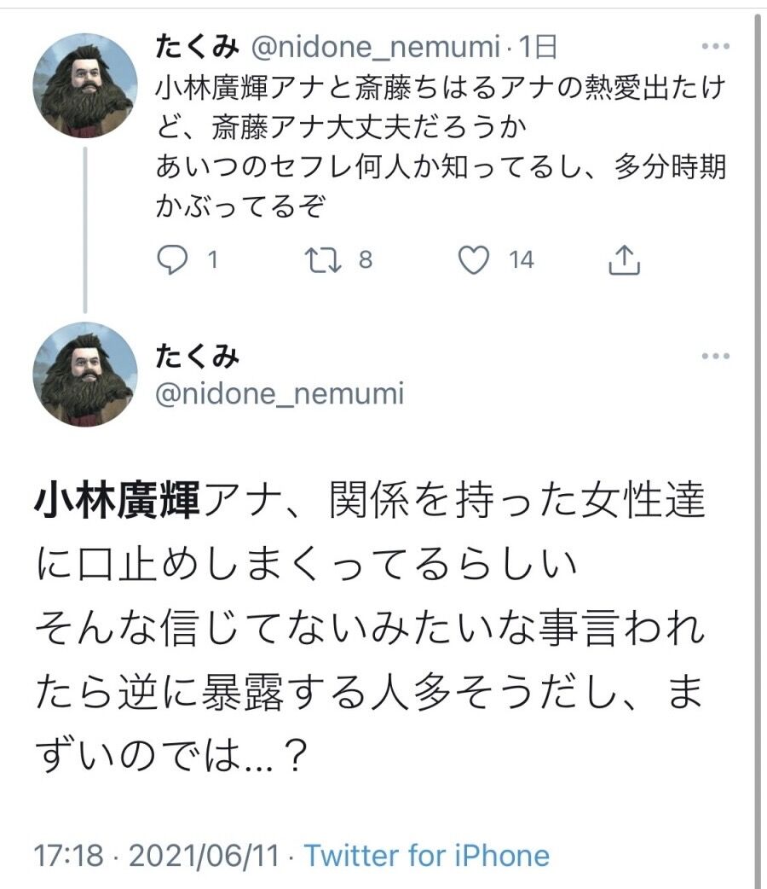Tap the share upload icon

(x=624, y=260)
